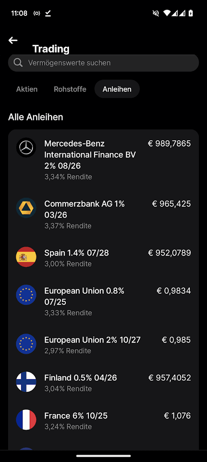Tap the EU flag for 2% 10/27 bond
The height and width of the screenshot is (462, 207).
click(x=26, y=344)
